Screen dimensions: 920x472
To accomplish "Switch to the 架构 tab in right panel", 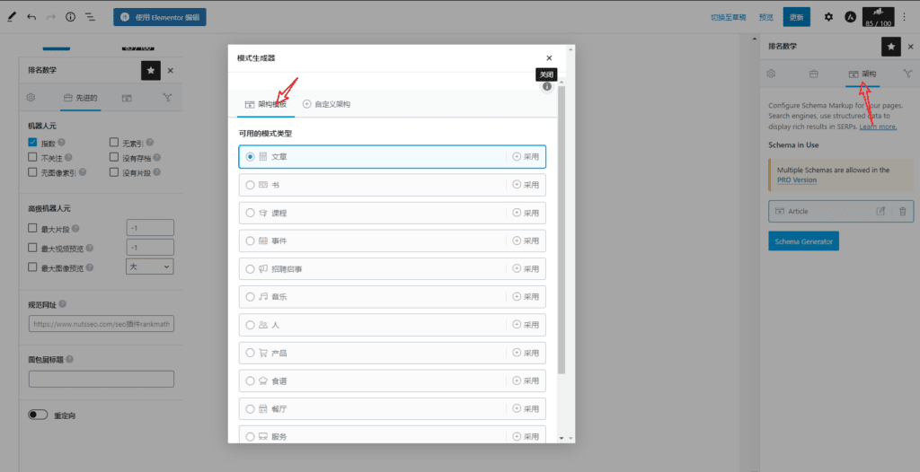I will pos(862,74).
